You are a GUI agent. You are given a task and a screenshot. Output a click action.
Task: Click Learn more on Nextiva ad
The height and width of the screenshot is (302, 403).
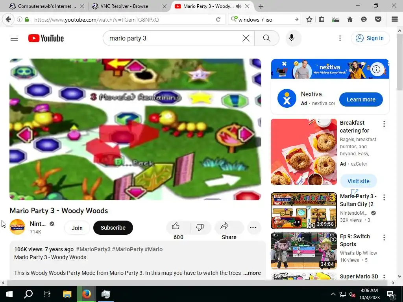pyautogui.click(x=361, y=99)
